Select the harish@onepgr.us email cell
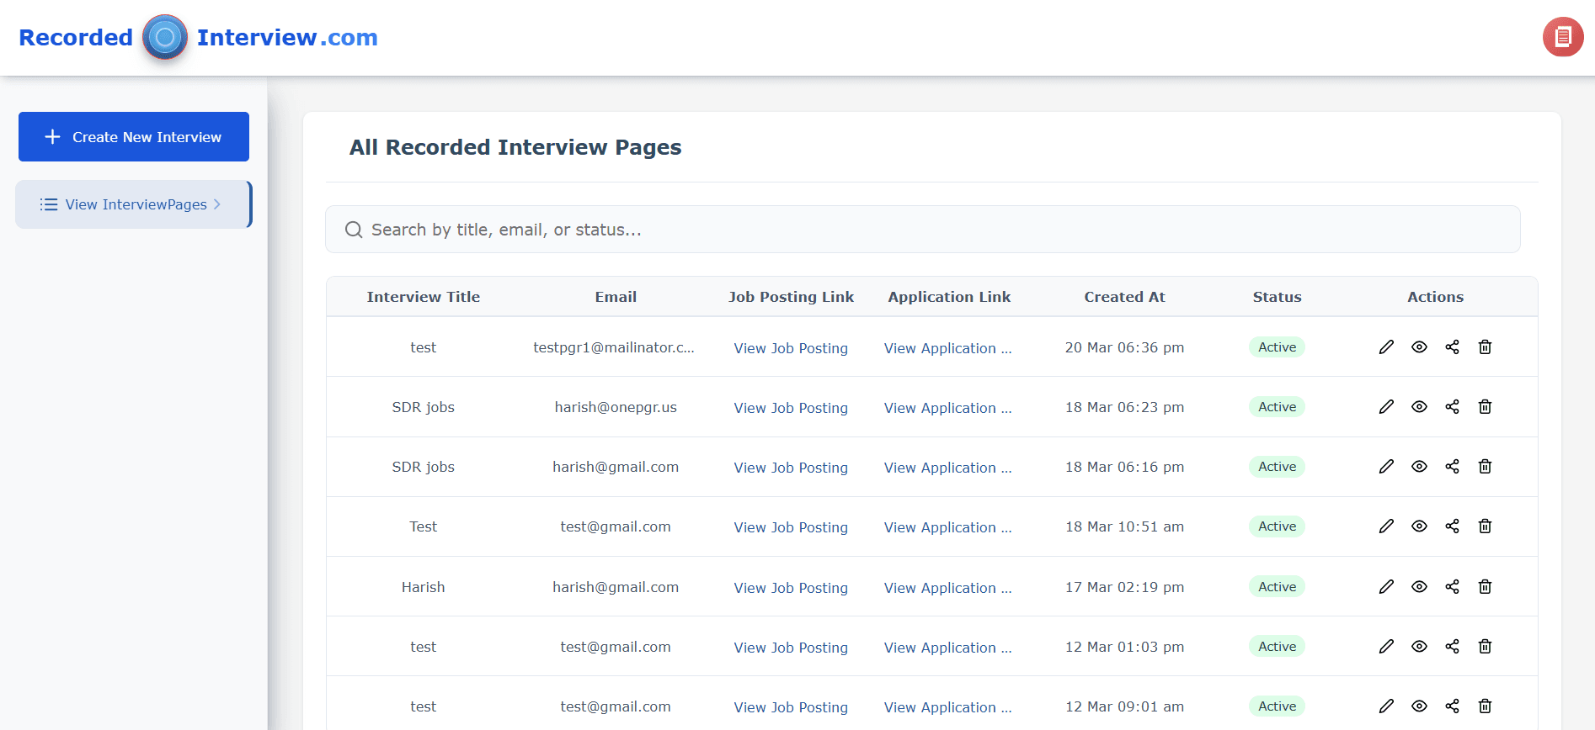Screen dimensions: 1595x730 616,407
